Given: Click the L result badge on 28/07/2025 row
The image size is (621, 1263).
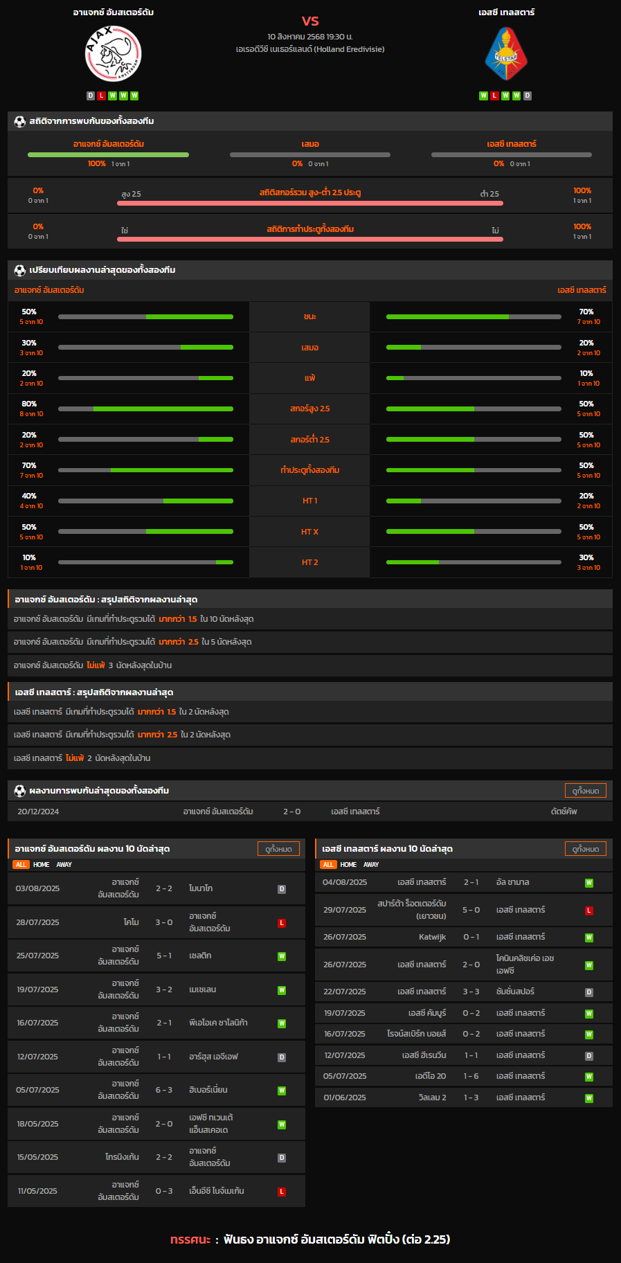Looking at the screenshot, I should pyautogui.click(x=282, y=923).
